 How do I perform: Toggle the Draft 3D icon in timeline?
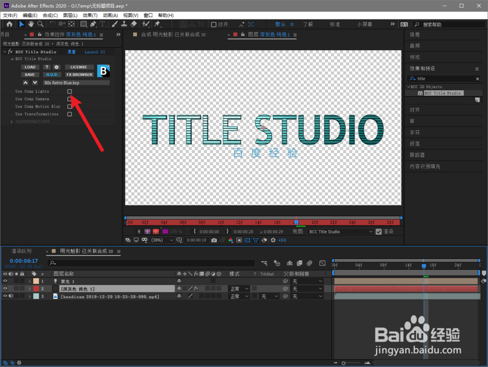[277, 263]
